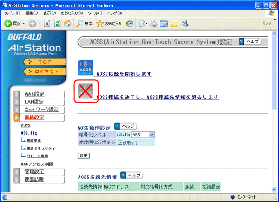Open the AOSS sidebar sublink
This screenshot has width=279, height=202.
click(26, 125)
